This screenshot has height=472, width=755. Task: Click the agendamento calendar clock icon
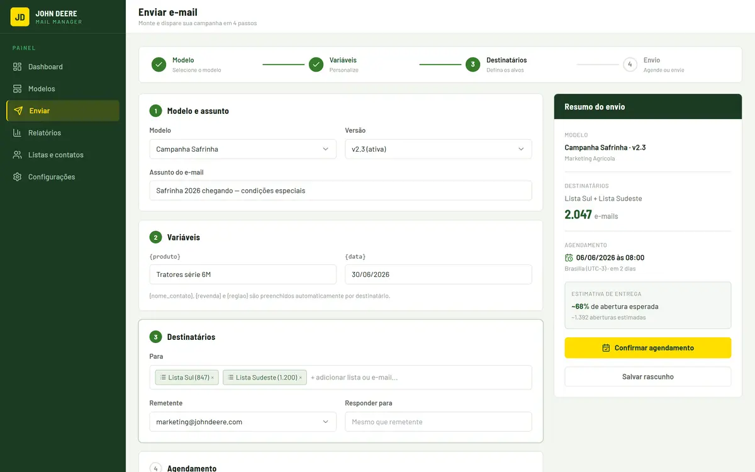coord(569,257)
